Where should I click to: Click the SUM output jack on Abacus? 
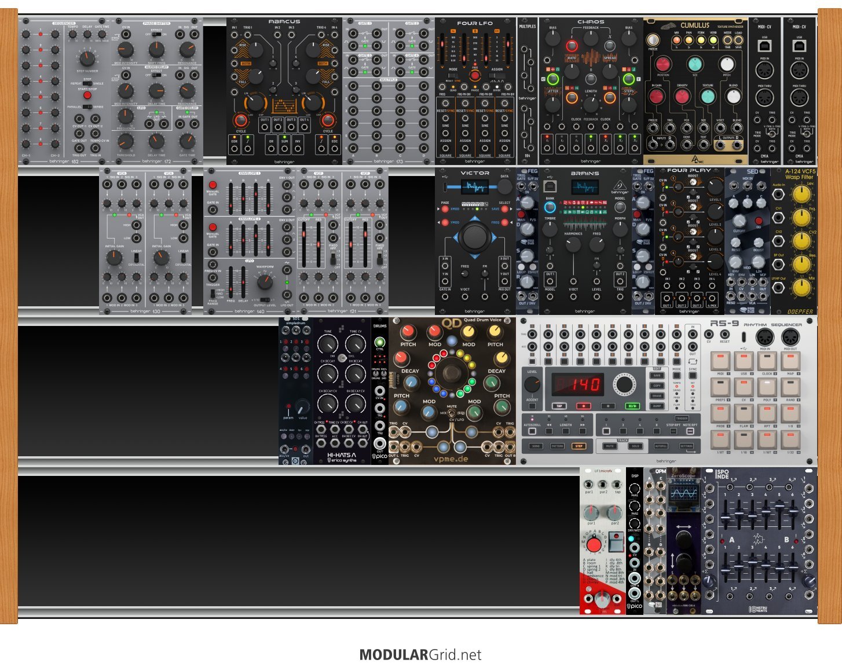coord(284,149)
